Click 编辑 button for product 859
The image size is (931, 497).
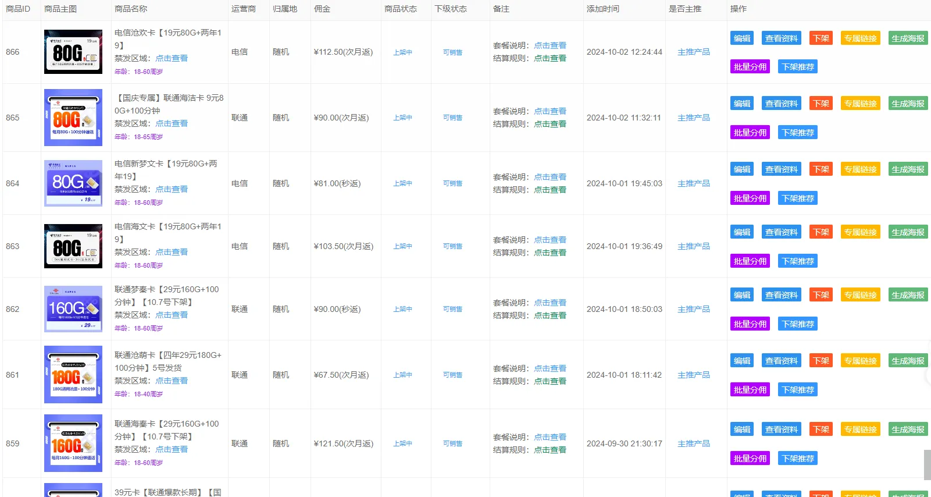tap(742, 429)
